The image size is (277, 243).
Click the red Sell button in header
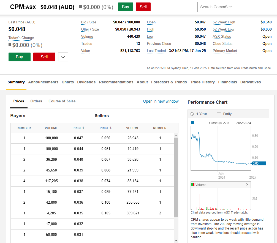click(x=143, y=7)
